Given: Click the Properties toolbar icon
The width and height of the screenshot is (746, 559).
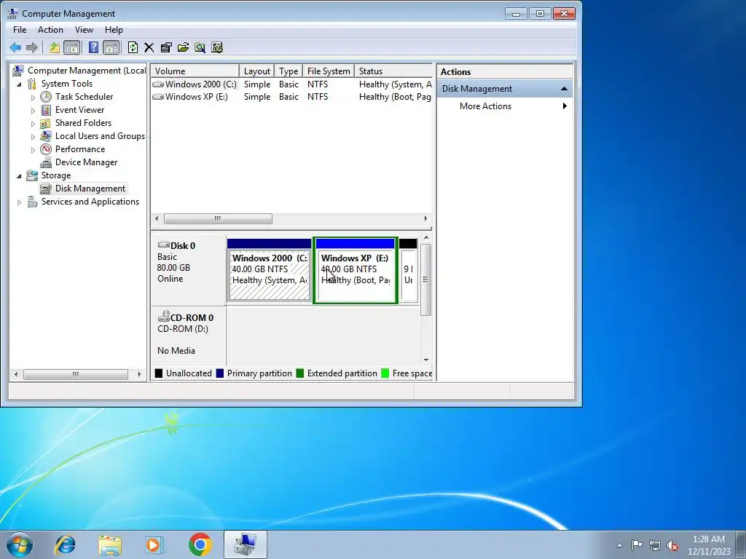Looking at the screenshot, I should pos(166,47).
